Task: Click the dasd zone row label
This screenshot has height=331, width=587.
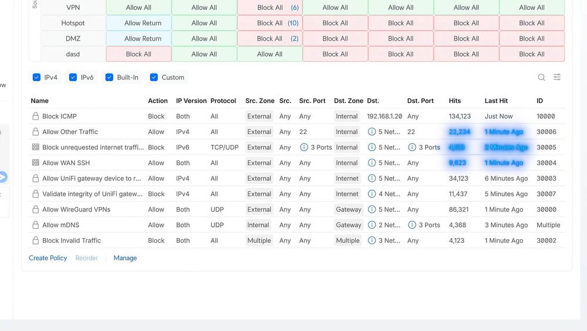Action: pos(73,54)
